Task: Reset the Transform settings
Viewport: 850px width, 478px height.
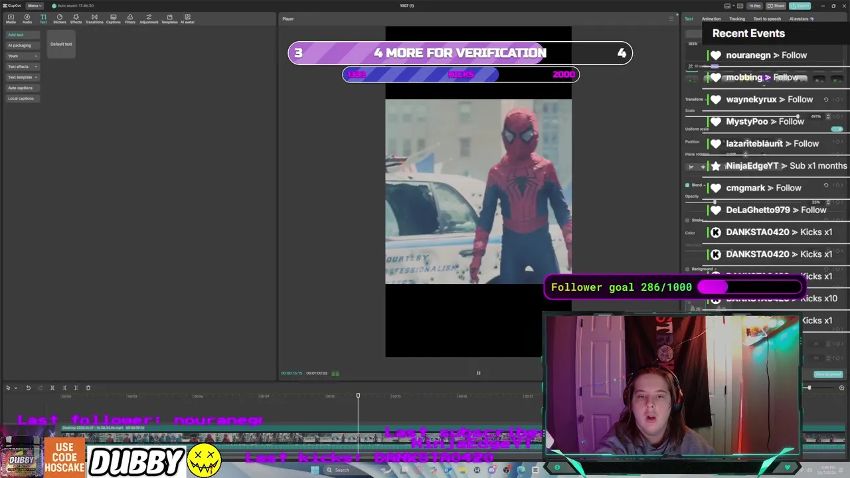Action: 826,100
